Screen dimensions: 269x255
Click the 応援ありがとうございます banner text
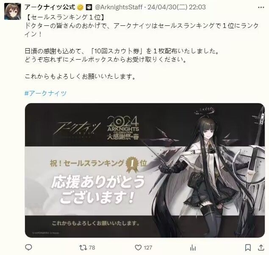pyautogui.click(x=98, y=189)
